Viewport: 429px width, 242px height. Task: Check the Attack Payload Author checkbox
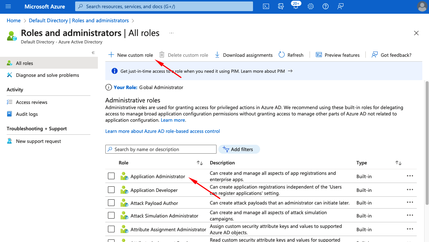pyautogui.click(x=111, y=203)
